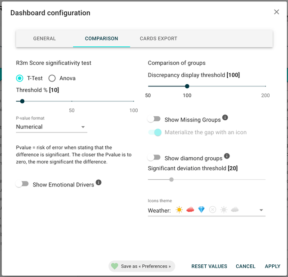The image size is (288, 277).
Task: Switch to the General tab
Action: pyautogui.click(x=45, y=39)
